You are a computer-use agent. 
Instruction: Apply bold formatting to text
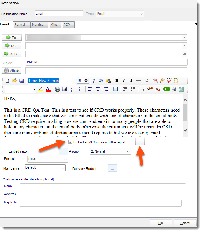[117, 81]
